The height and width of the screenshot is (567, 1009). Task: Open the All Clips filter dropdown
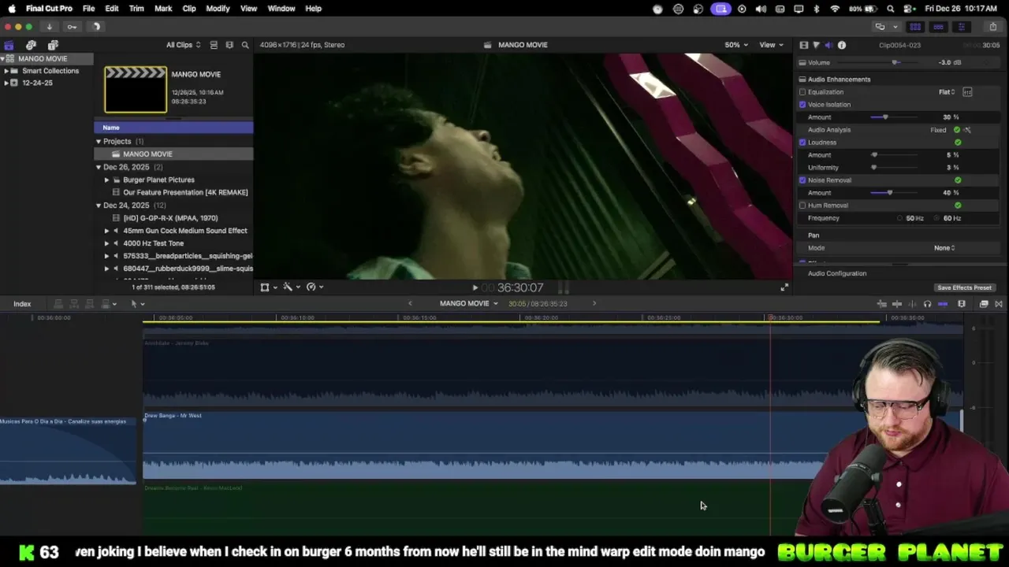point(183,45)
